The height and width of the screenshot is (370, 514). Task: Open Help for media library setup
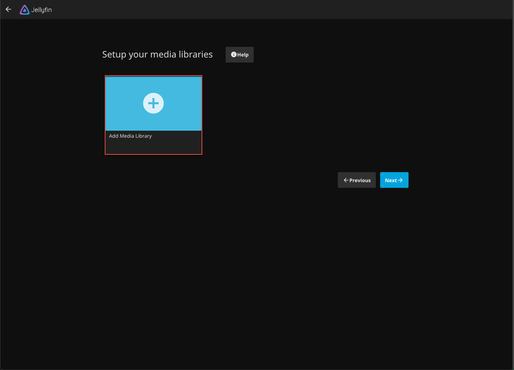239,54
